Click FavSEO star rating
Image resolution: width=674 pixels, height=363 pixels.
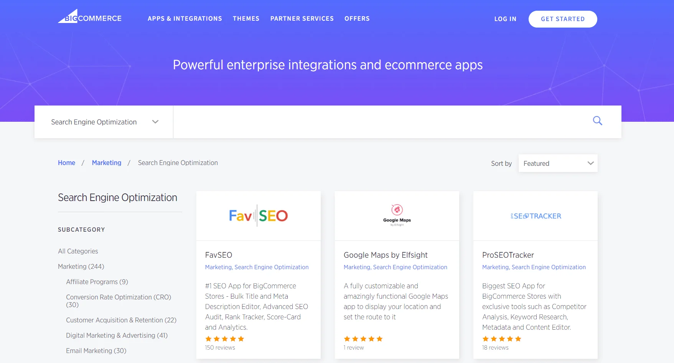[x=224, y=339]
